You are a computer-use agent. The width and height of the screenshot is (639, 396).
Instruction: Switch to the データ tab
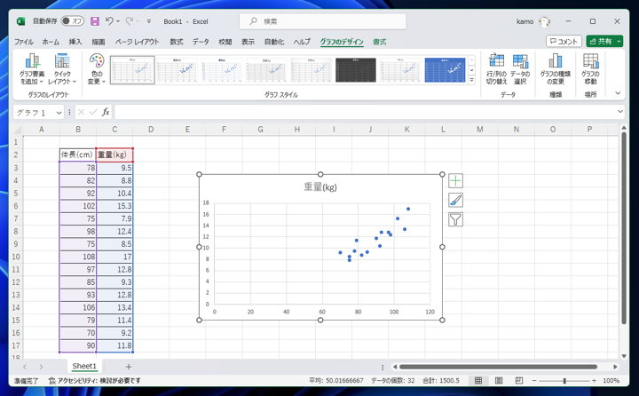pyautogui.click(x=201, y=42)
